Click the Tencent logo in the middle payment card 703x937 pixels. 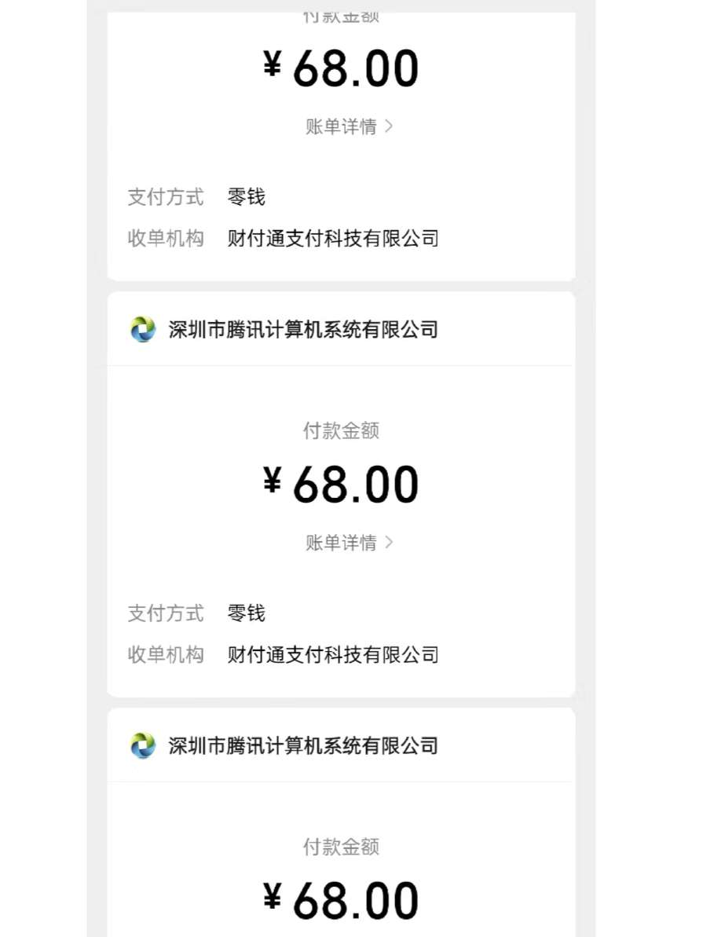(x=143, y=330)
